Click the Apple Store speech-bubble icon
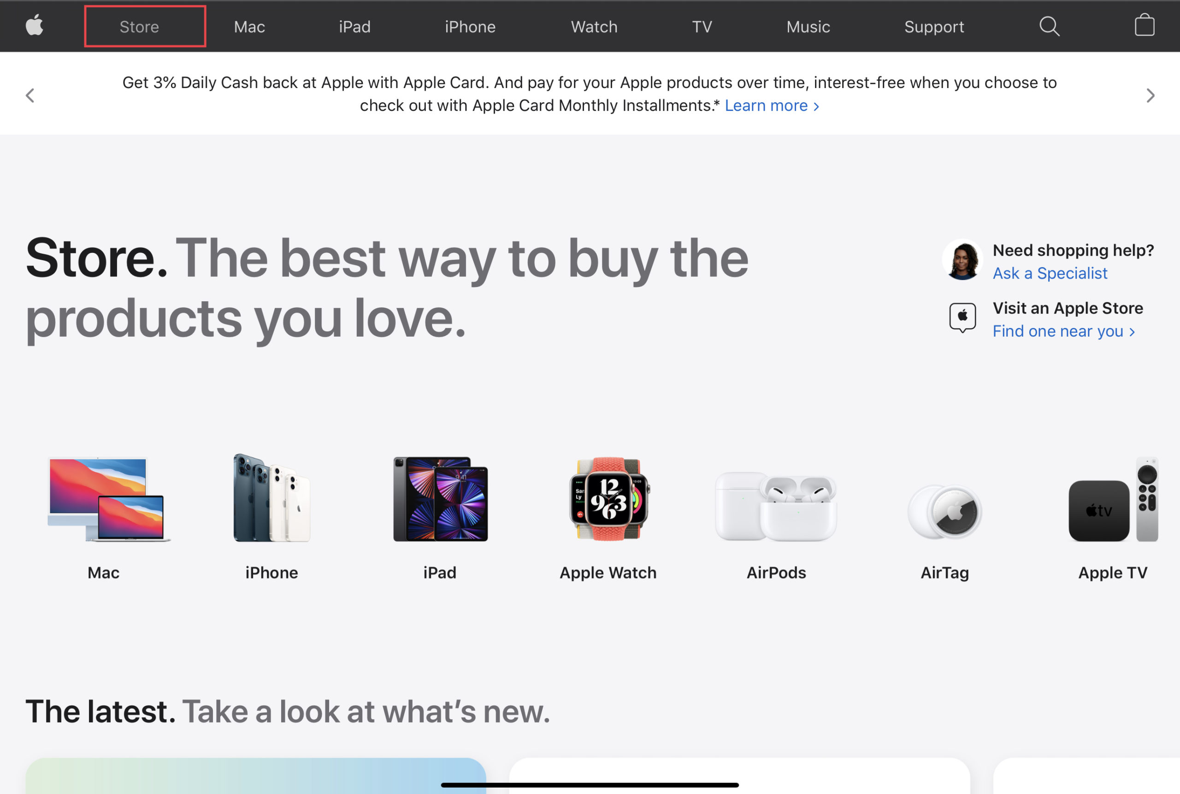The image size is (1180, 794). click(962, 317)
